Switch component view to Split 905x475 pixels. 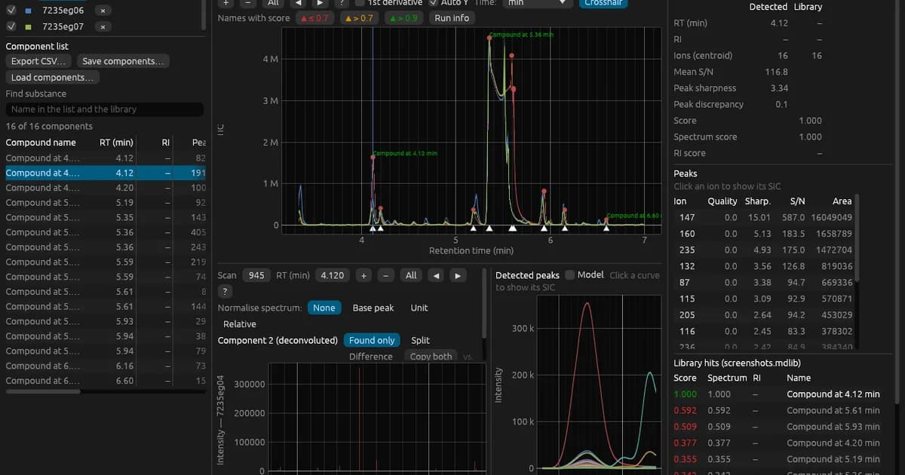[420, 340]
